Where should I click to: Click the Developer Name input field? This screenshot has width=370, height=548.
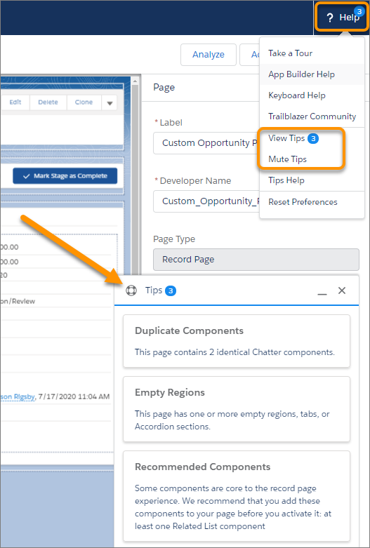(x=206, y=201)
